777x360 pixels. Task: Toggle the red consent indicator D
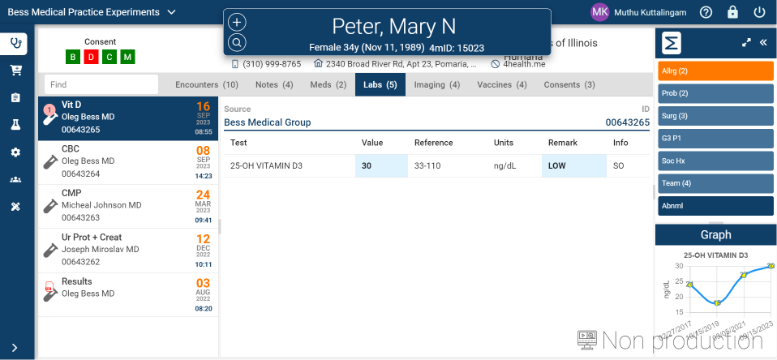(91, 57)
